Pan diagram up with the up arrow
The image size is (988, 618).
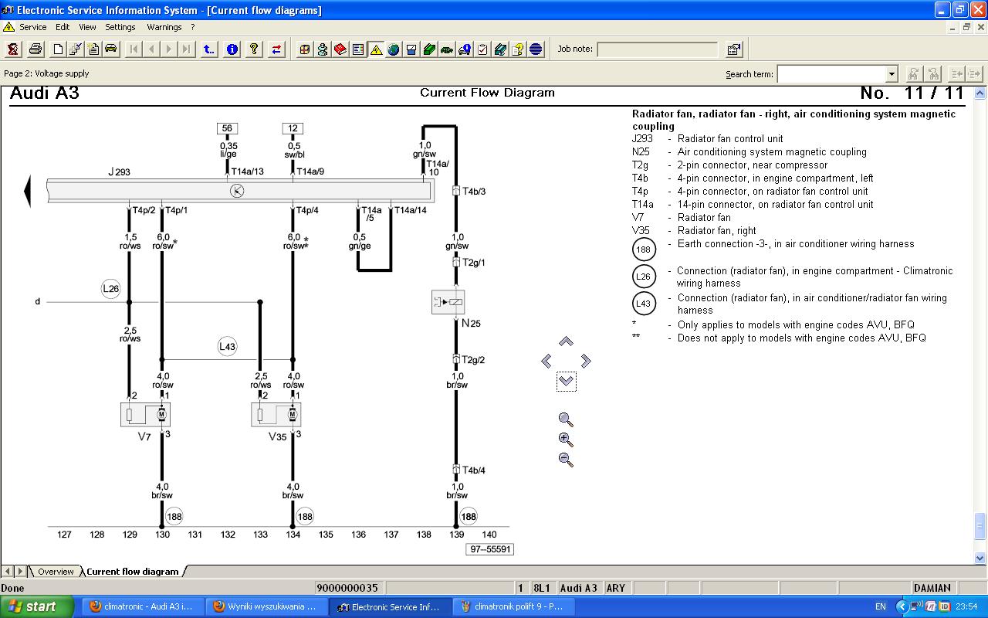click(x=566, y=341)
